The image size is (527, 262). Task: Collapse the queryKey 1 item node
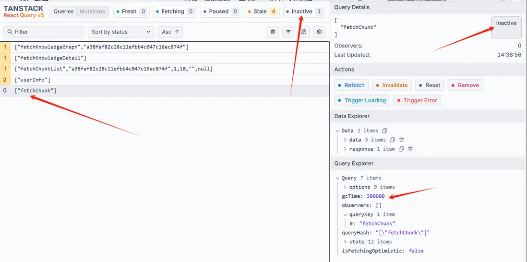[x=345, y=214]
